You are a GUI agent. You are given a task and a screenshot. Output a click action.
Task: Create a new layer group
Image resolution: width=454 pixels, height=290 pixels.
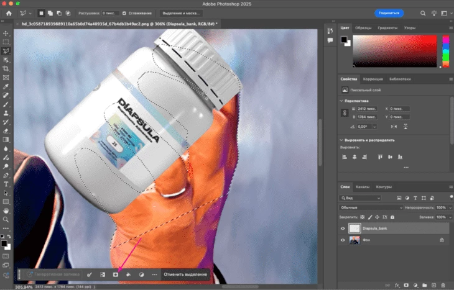[x=425, y=286]
